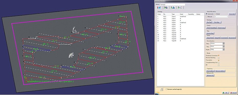Click the Angle value spinner arrows

pyautogui.click(x=223, y=49)
